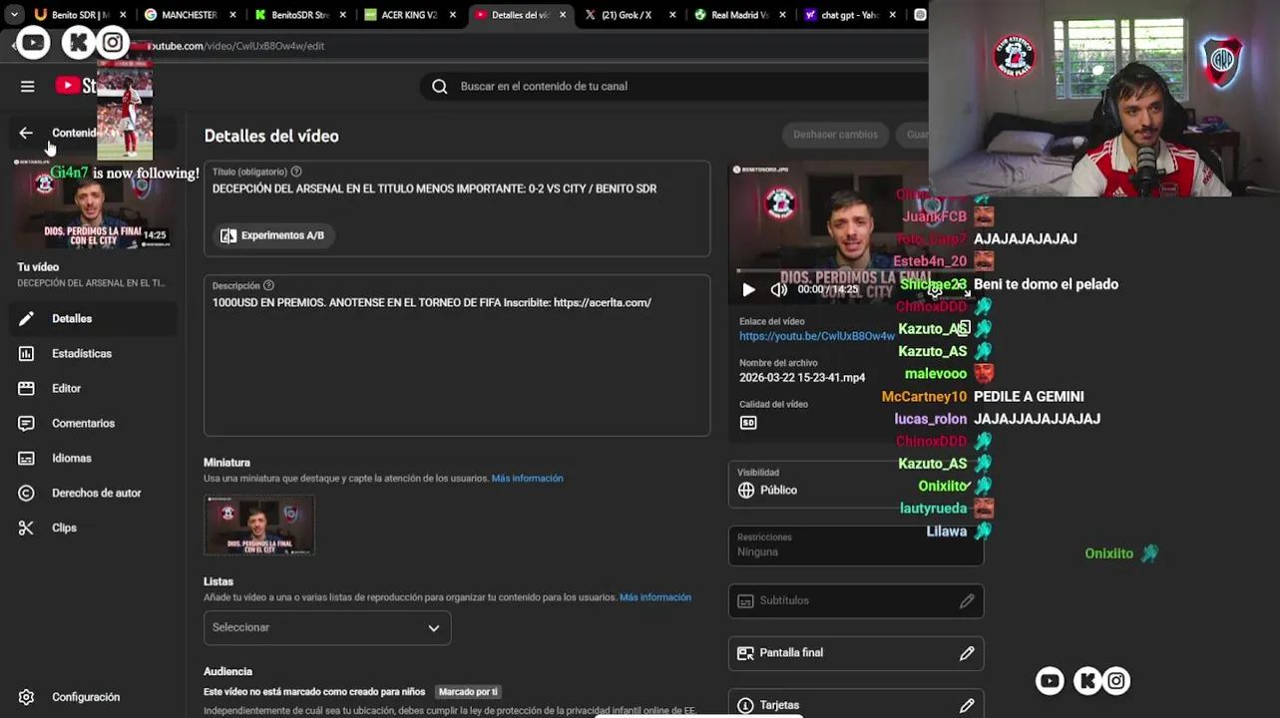Image resolution: width=1280 pixels, height=718 pixels.
Task: Edit Subtítulos with pencil icon
Action: tap(967, 601)
